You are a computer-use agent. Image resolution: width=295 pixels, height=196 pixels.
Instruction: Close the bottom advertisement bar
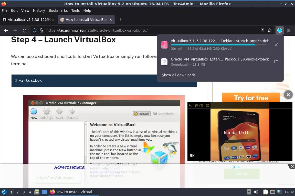[292, 166]
